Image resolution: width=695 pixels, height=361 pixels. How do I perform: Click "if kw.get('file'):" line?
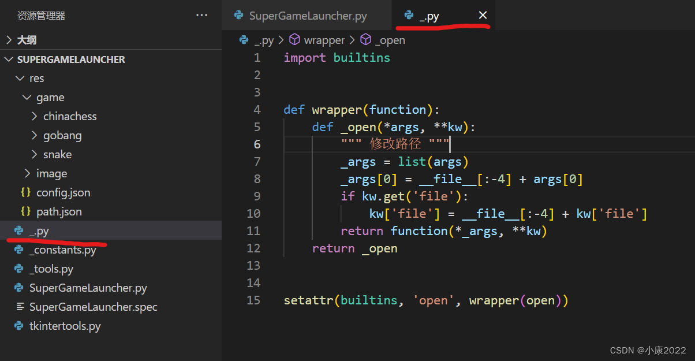[405, 196]
